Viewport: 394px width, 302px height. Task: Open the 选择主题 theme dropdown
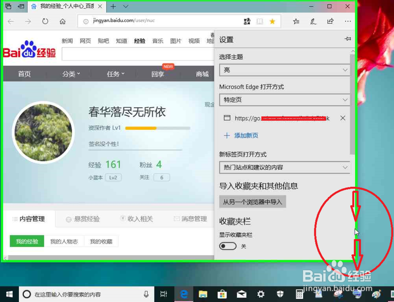284,70
